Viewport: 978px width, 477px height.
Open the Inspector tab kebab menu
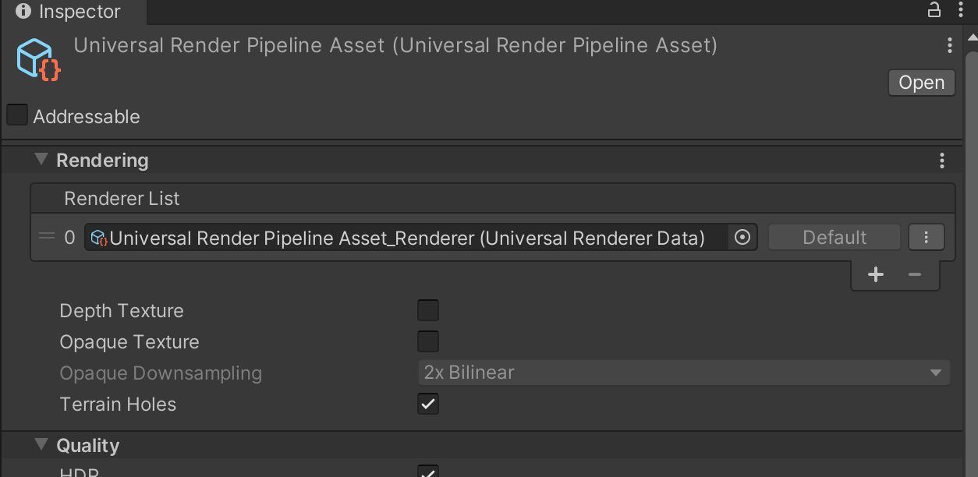pos(960,10)
